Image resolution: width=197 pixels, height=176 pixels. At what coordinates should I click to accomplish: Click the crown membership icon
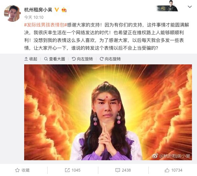pos(64,10)
